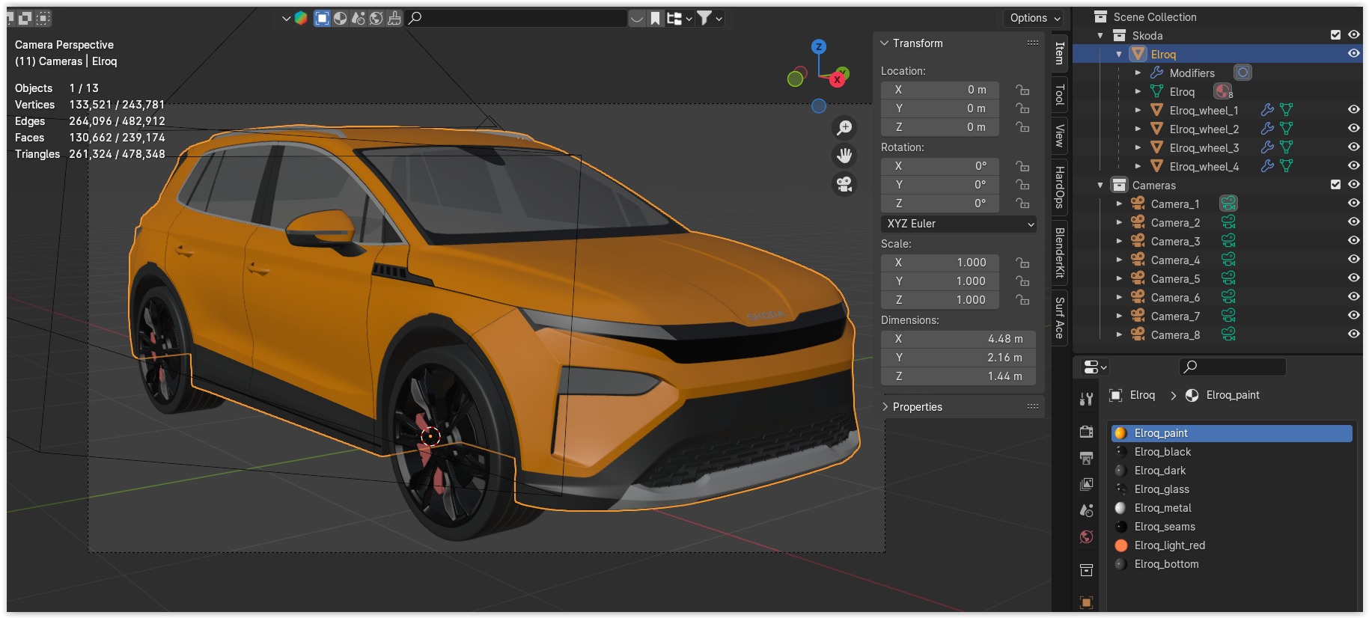Open the Collection properties tab icon
This screenshot has height=618, width=1369.
click(1086, 570)
